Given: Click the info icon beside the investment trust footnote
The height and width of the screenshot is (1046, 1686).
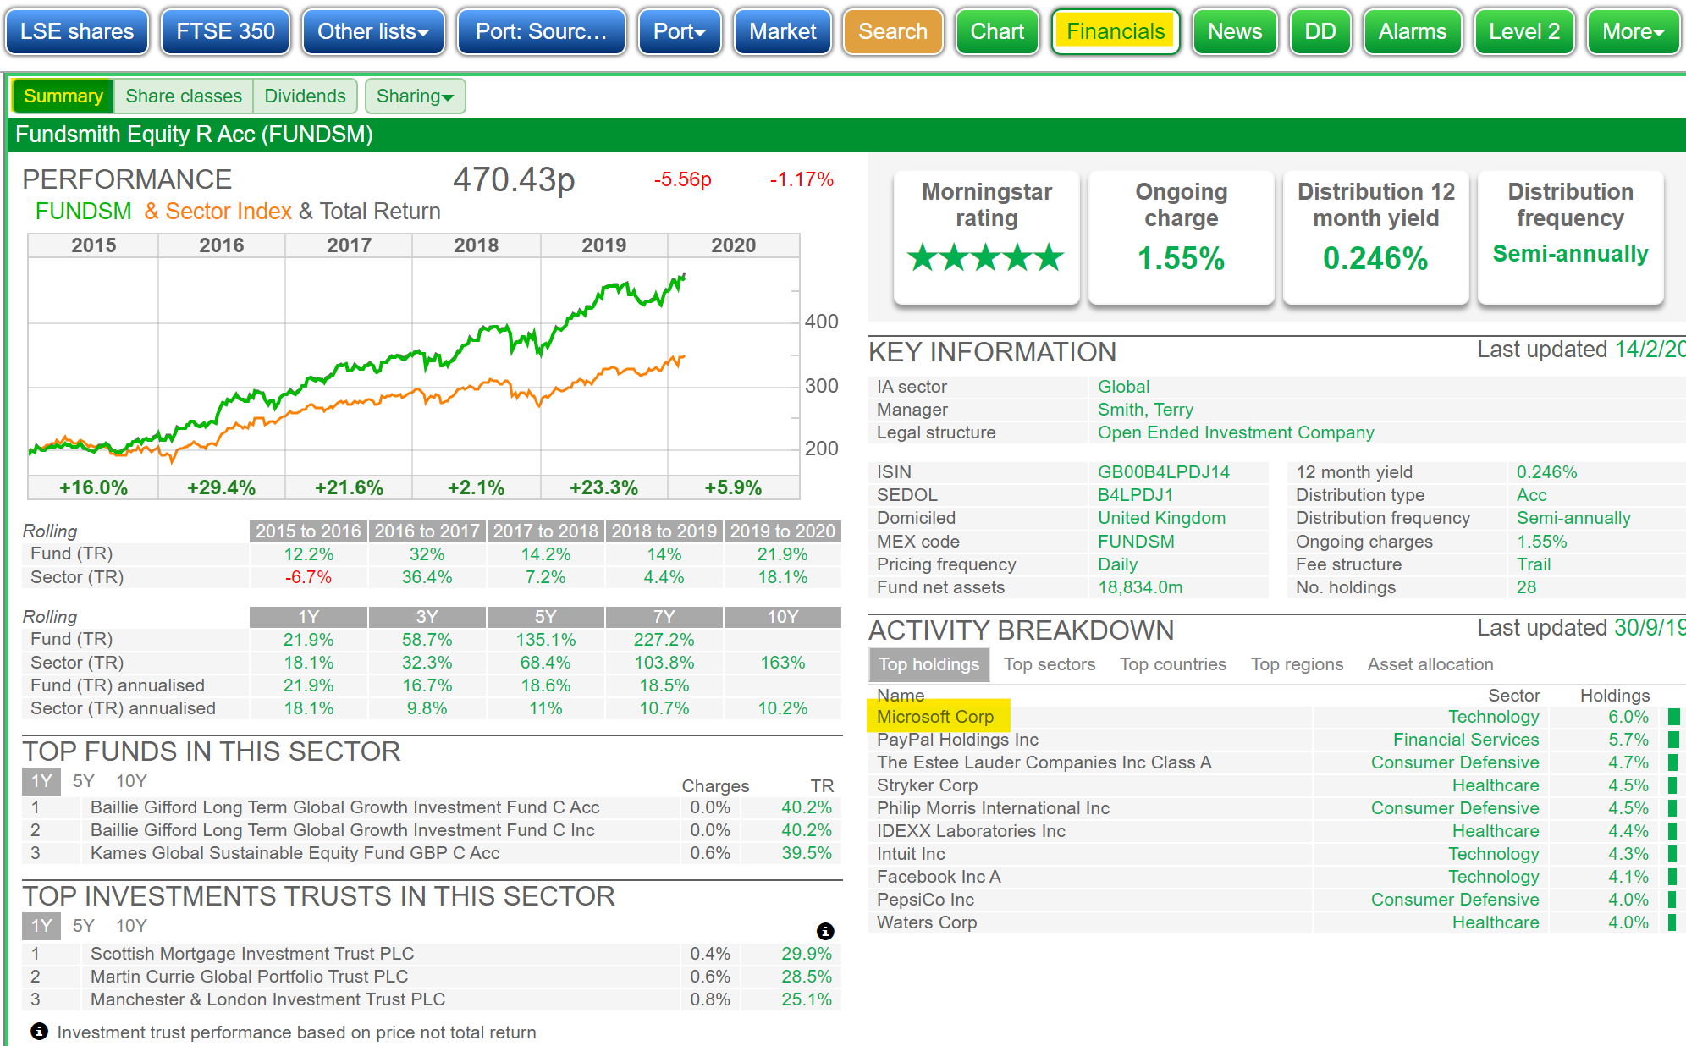Looking at the screenshot, I should [39, 1032].
